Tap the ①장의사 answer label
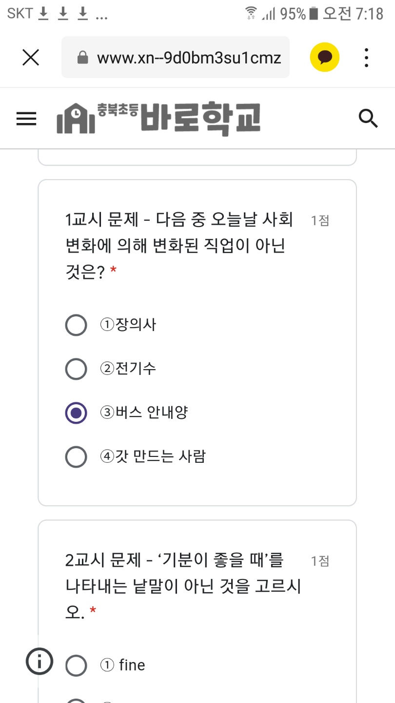This screenshot has width=395, height=703. point(128,325)
